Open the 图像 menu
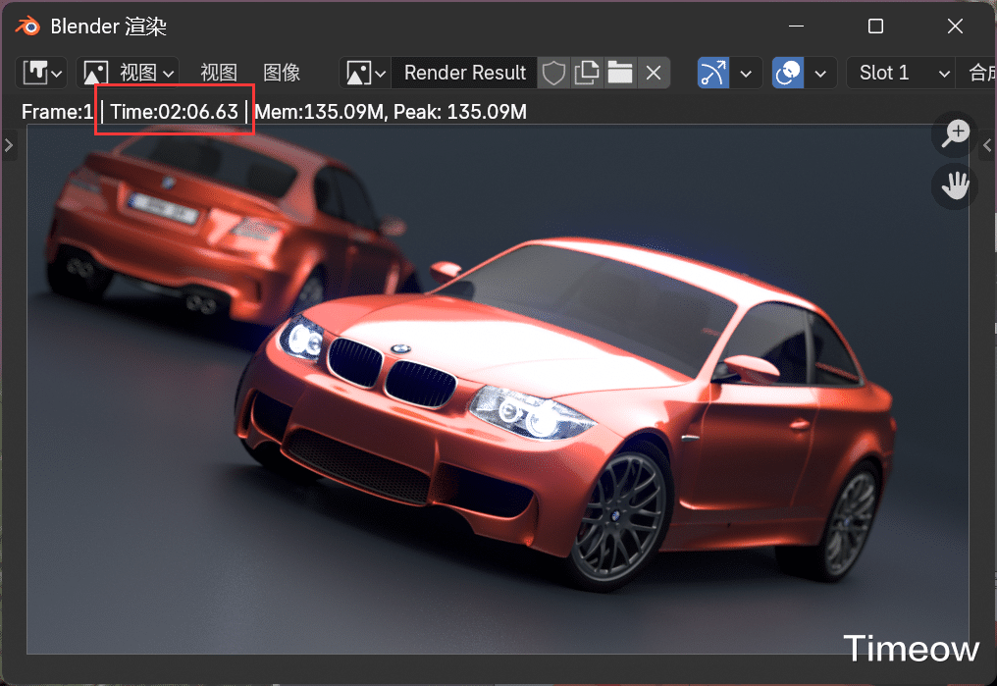This screenshot has height=686, width=997. 282,73
